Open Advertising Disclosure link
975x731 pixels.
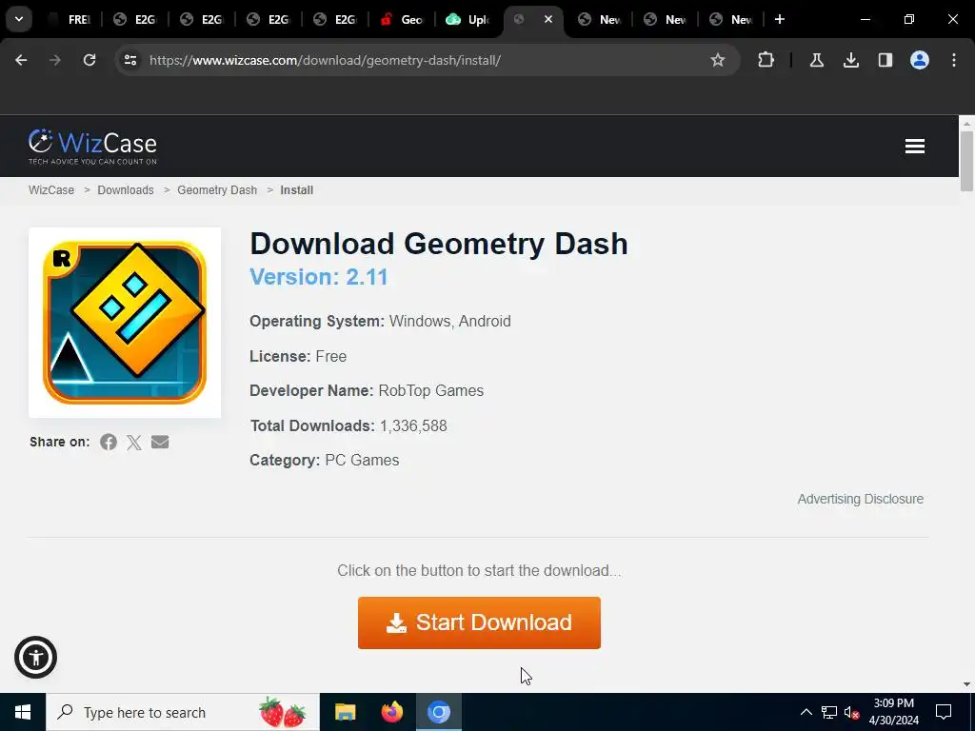click(861, 499)
